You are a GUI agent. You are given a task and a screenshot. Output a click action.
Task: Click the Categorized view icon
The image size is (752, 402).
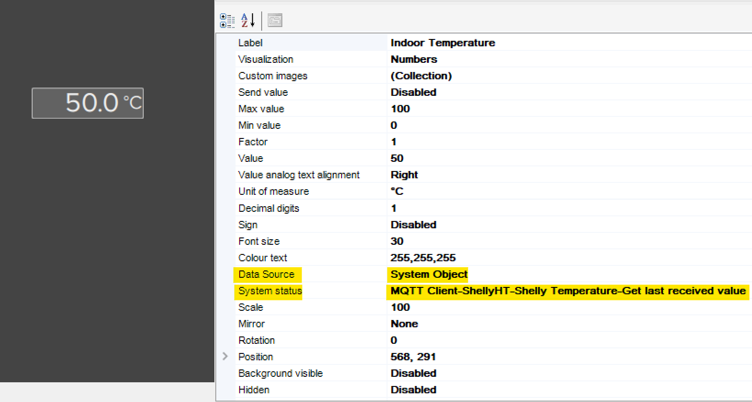[x=227, y=21]
